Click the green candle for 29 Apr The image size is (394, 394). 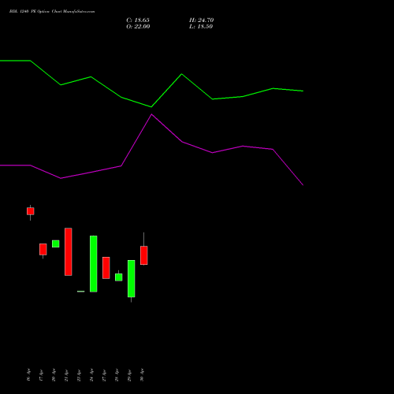(x=132, y=278)
